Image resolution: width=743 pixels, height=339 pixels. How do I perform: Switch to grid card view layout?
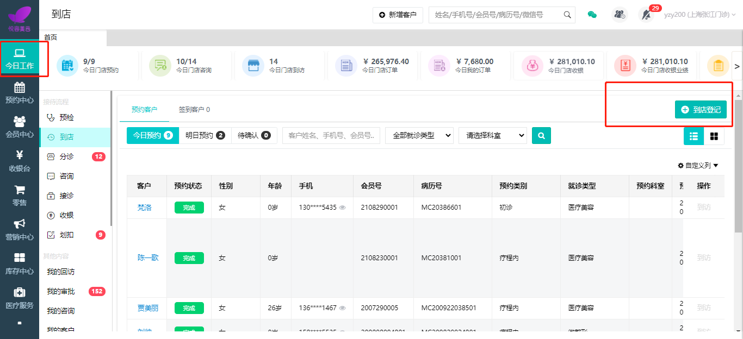(x=714, y=136)
